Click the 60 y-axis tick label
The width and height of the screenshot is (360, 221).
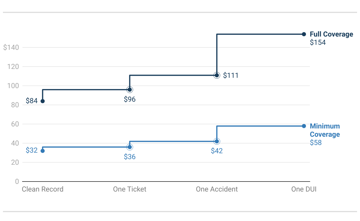tap(15, 124)
